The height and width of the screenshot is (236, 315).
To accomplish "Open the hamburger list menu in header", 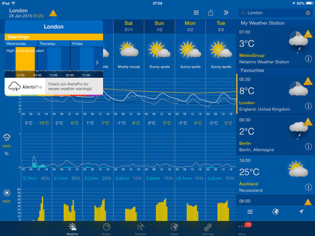I will pos(196,12).
